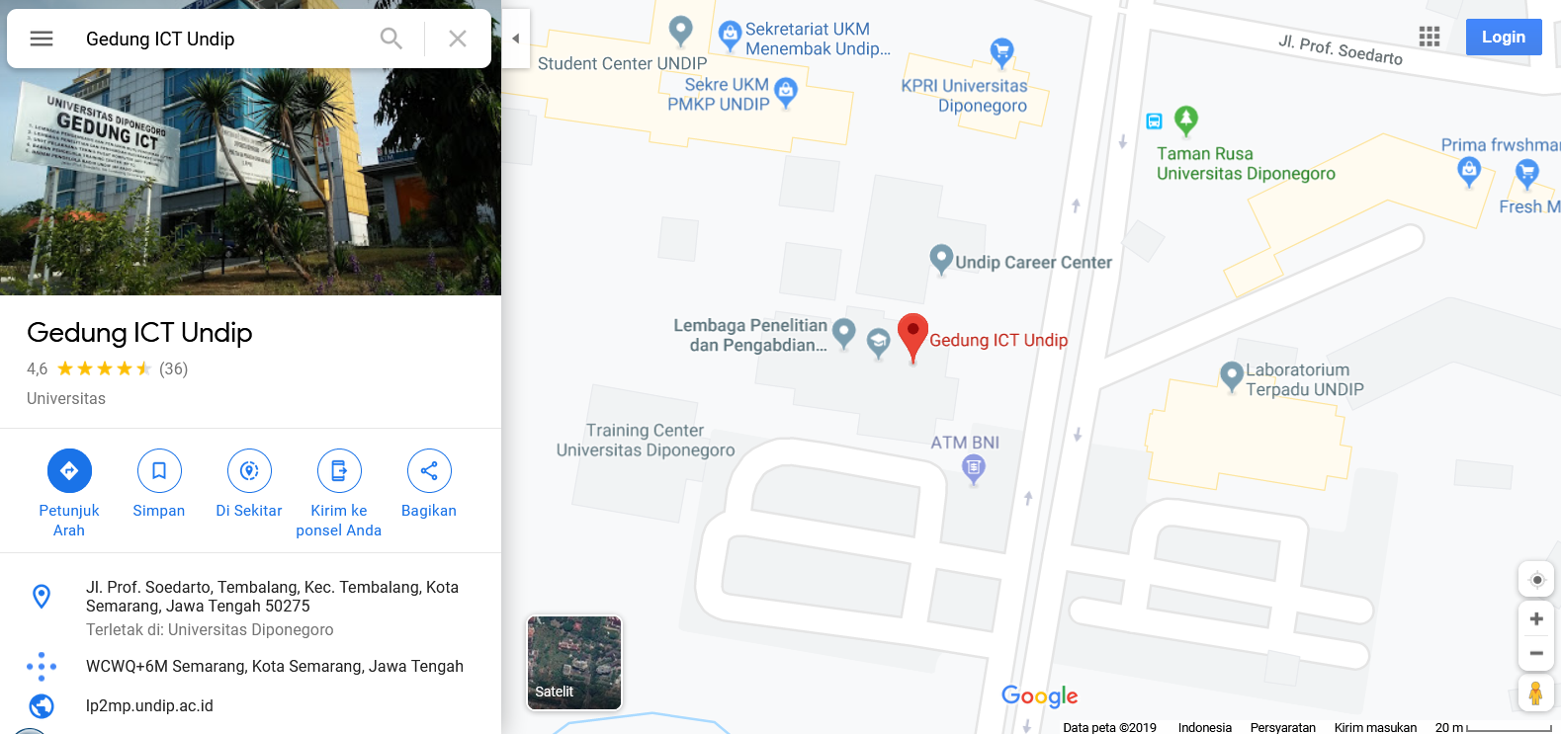The width and height of the screenshot is (1561, 734).
Task: Open Di Sekitar nearby search
Action: click(249, 470)
